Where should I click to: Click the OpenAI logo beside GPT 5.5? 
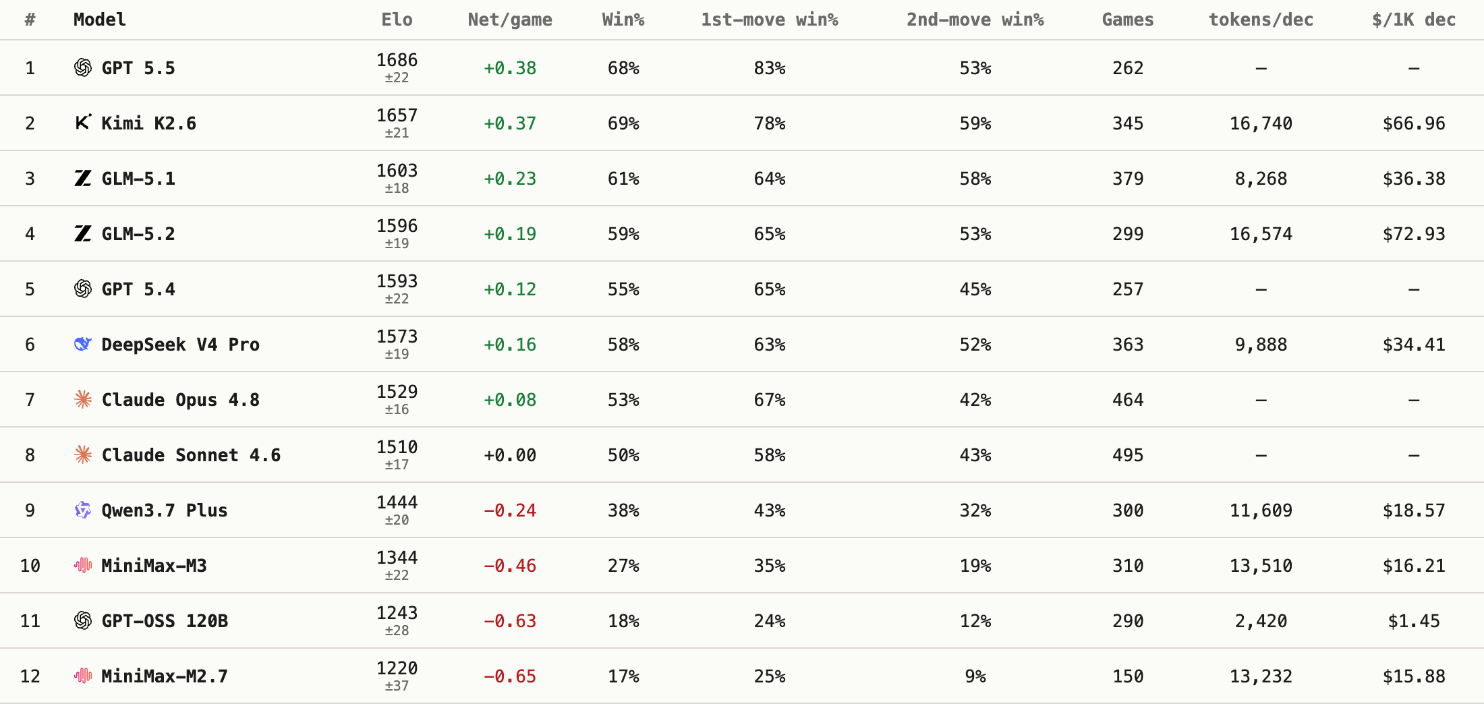(83, 67)
